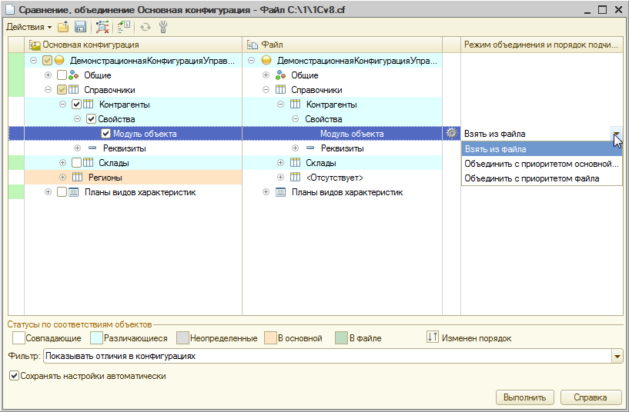Expand the Регионы node

pyautogui.click(x=62, y=178)
